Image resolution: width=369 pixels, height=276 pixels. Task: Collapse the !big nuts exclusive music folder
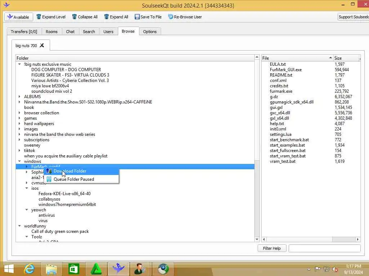19,64
